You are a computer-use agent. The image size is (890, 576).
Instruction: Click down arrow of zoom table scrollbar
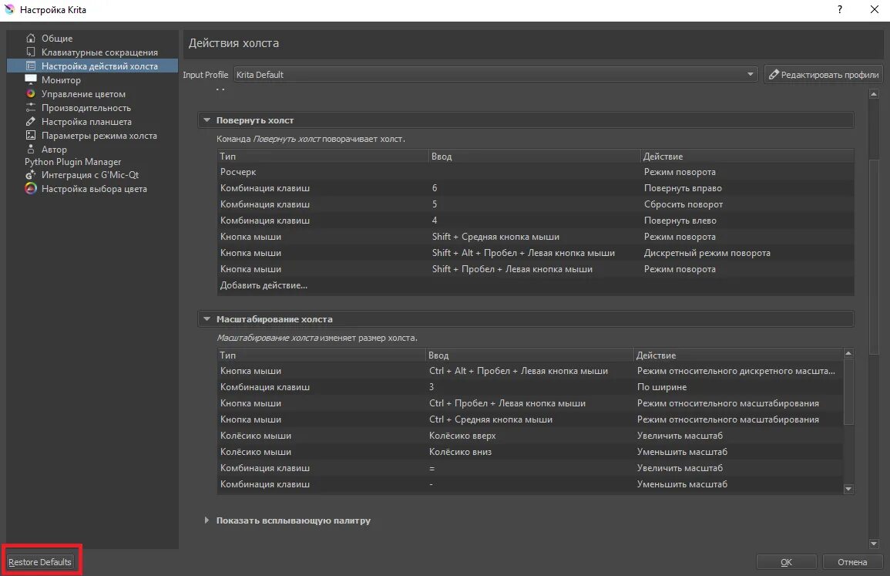(848, 489)
